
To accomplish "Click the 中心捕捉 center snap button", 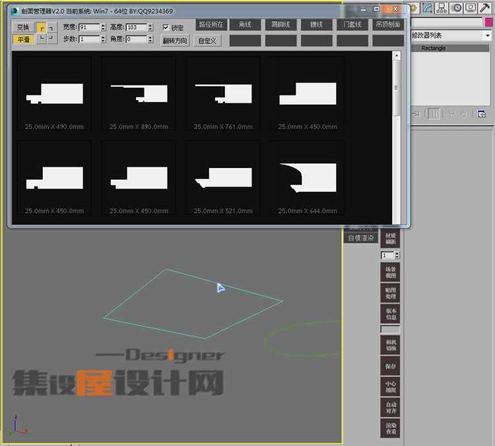I will (390, 387).
